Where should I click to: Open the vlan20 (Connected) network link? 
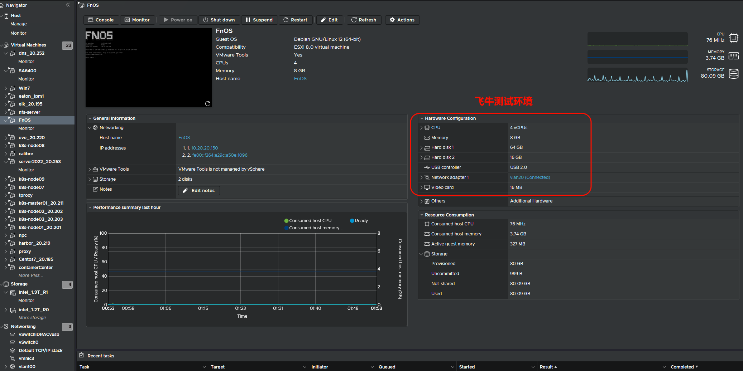pyautogui.click(x=530, y=177)
